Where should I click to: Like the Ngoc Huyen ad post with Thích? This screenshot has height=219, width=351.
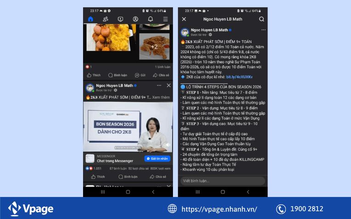(98, 177)
